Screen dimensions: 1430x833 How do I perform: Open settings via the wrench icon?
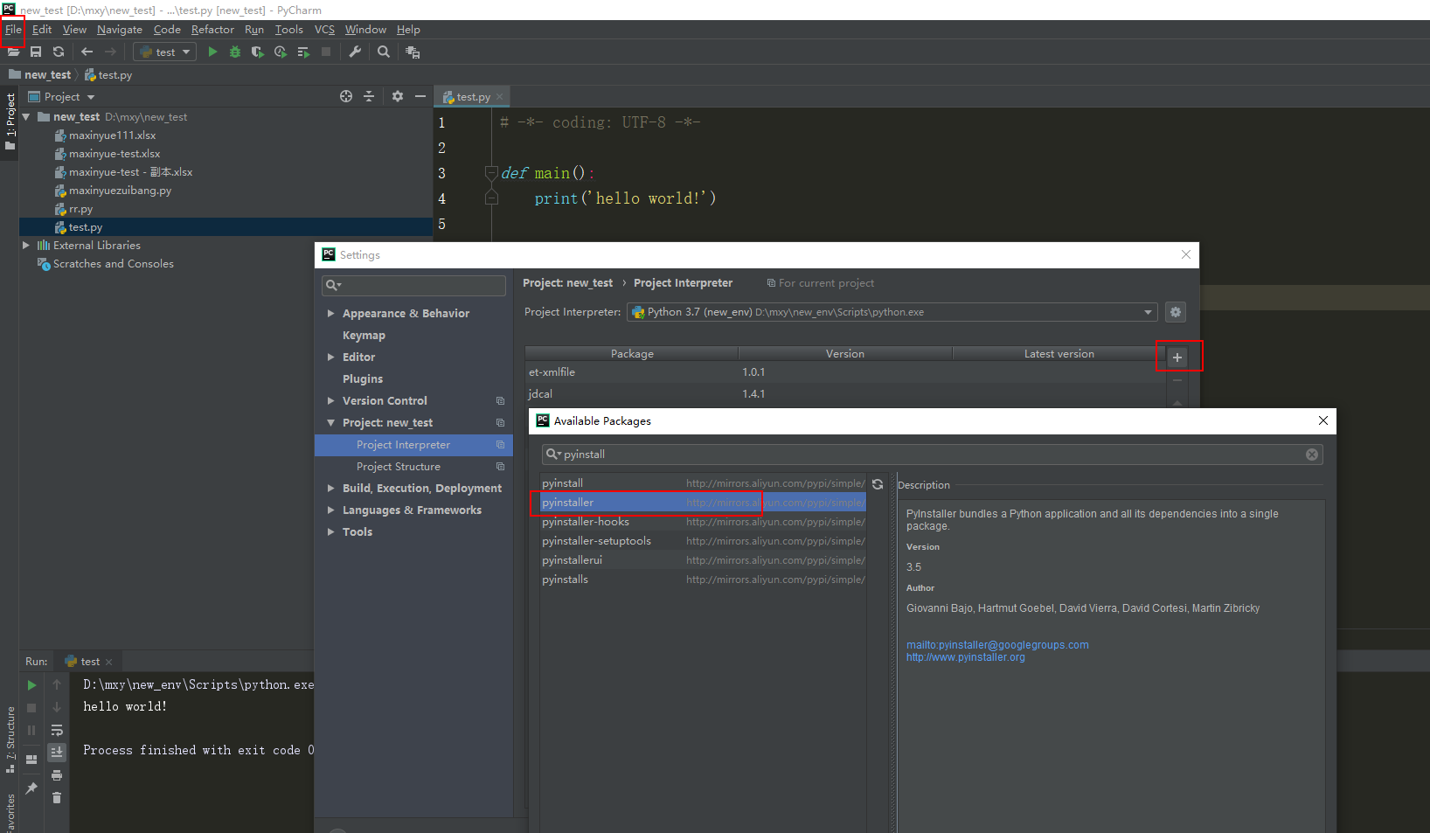point(355,52)
